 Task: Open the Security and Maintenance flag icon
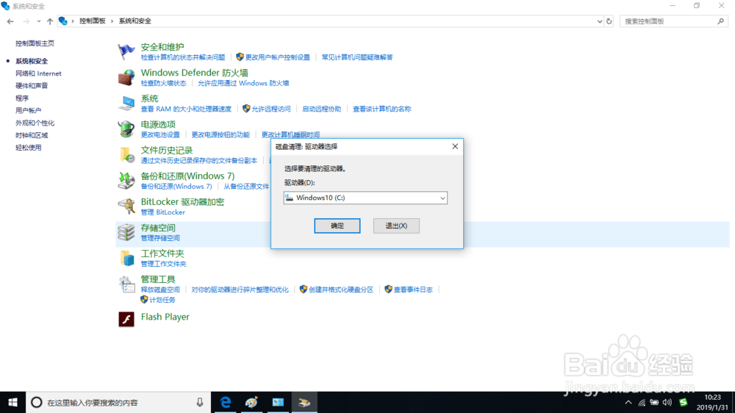coord(126,51)
